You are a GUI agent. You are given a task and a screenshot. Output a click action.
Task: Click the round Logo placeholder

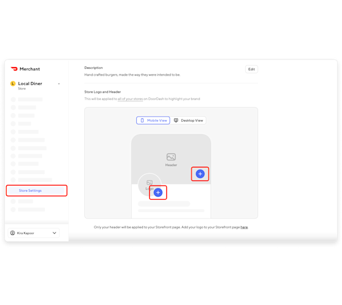(x=149, y=185)
